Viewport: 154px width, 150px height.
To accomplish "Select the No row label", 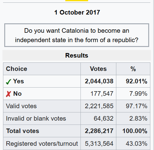I will [x=17, y=94].
